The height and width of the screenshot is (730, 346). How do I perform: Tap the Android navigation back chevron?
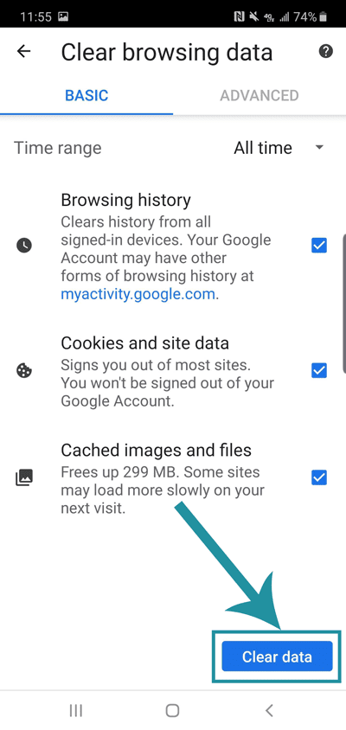tap(269, 710)
